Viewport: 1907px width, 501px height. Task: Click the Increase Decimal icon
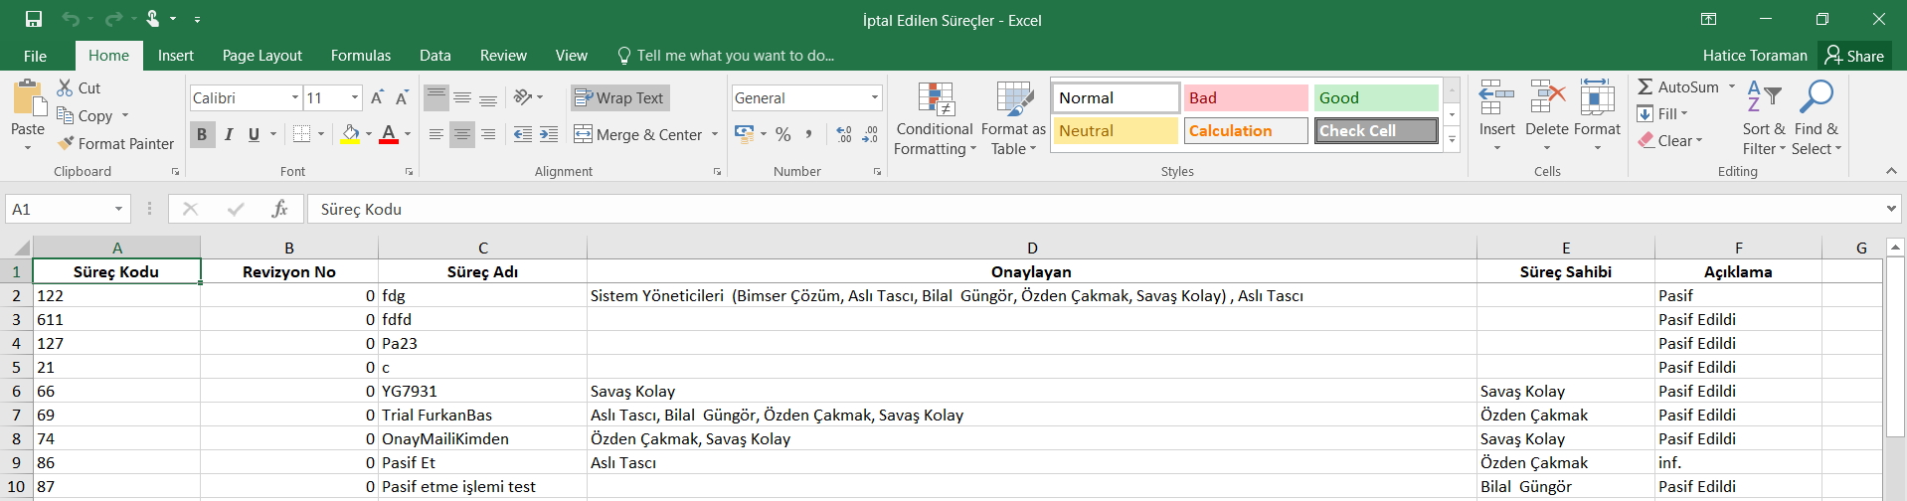point(844,134)
